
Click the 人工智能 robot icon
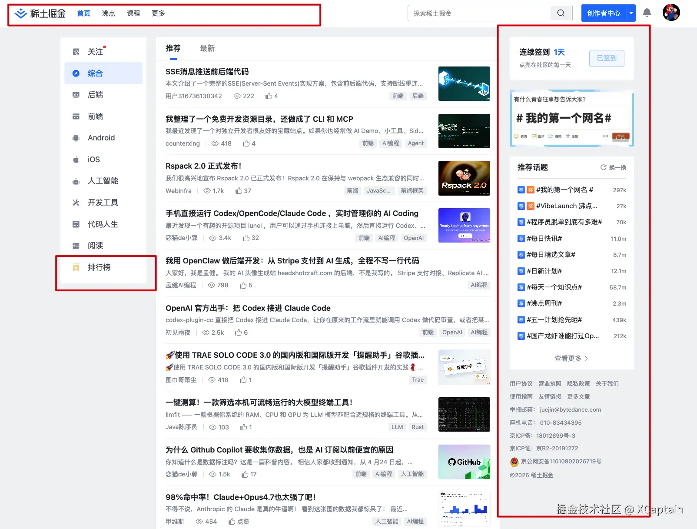click(x=76, y=181)
